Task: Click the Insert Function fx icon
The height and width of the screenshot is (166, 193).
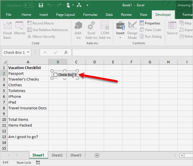Action: click(x=66, y=52)
